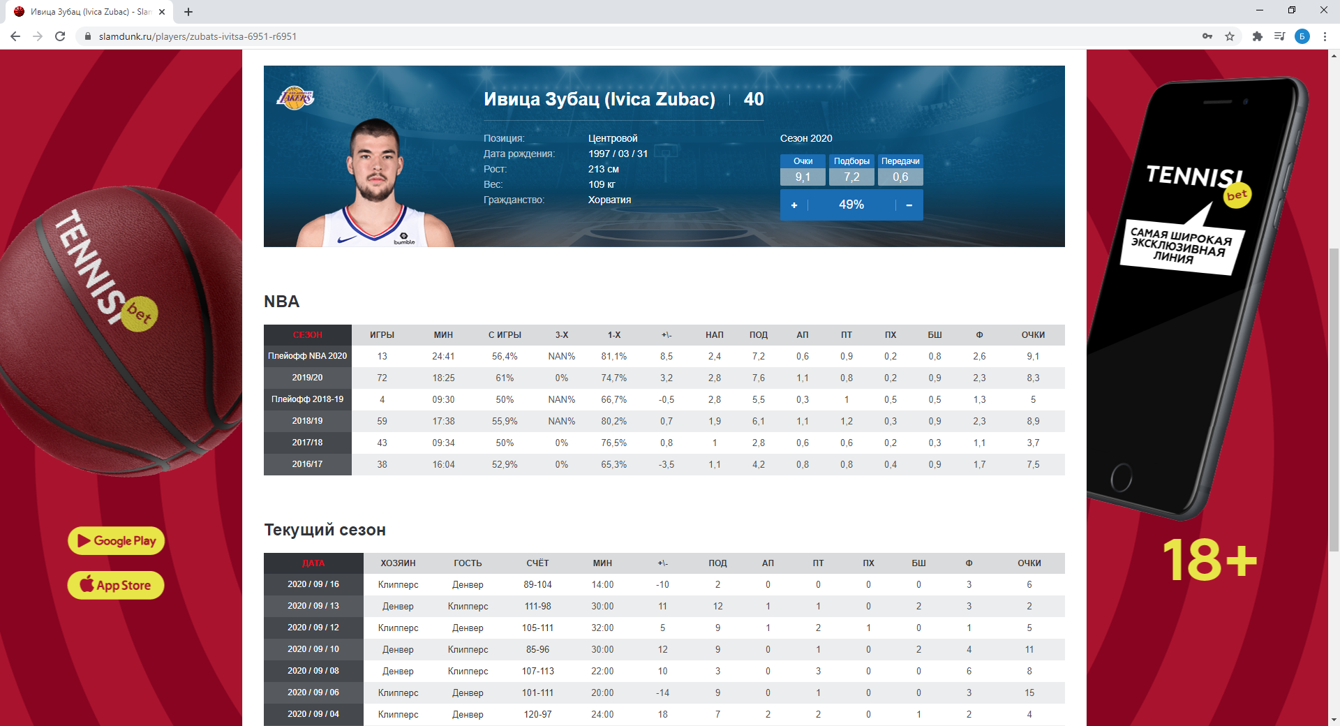Select the Плейофф 2018-19 row
The height and width of the screenshot is (726, 1340).
point(664,399)
